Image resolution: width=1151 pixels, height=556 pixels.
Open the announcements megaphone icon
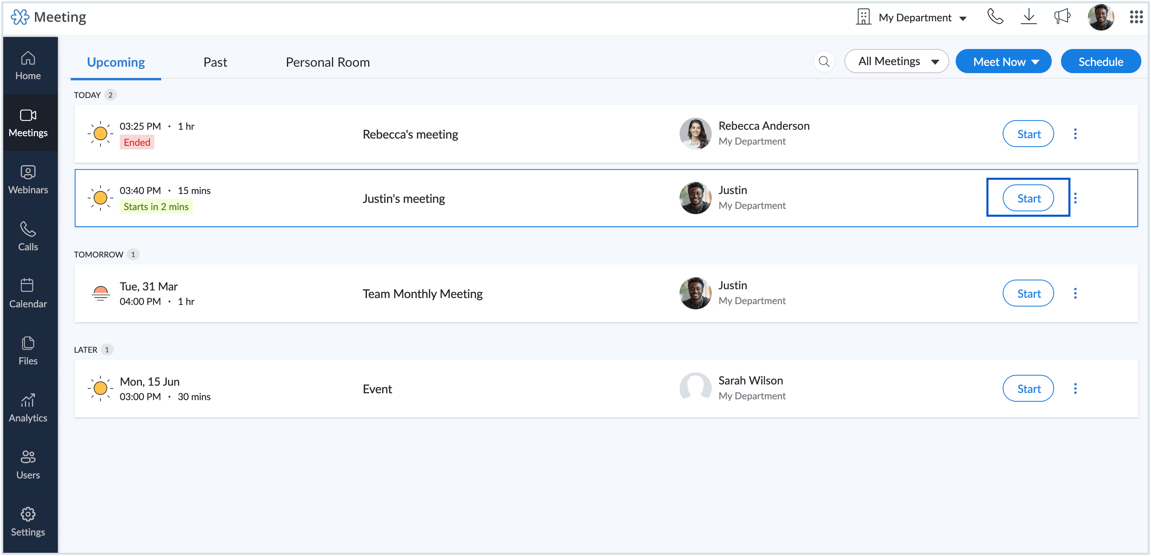click(x=1062, y=16)
